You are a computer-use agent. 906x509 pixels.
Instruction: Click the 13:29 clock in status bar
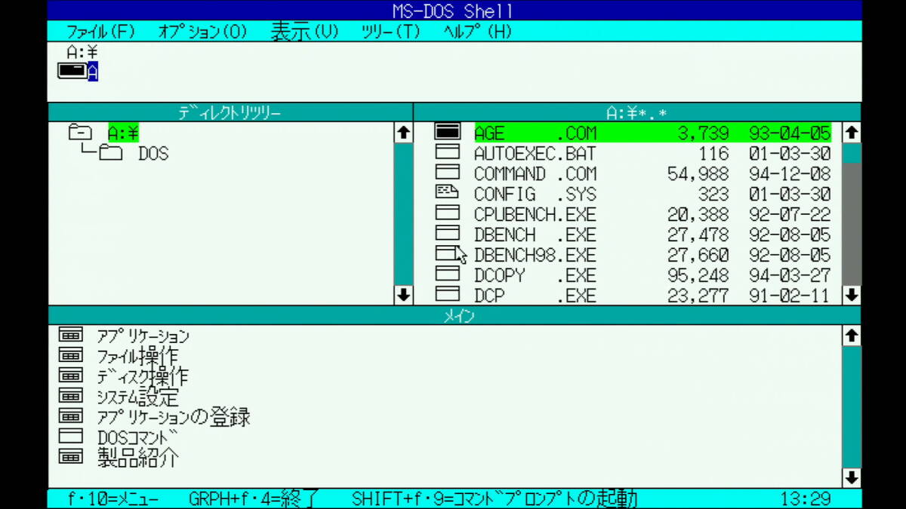(806, 498)
